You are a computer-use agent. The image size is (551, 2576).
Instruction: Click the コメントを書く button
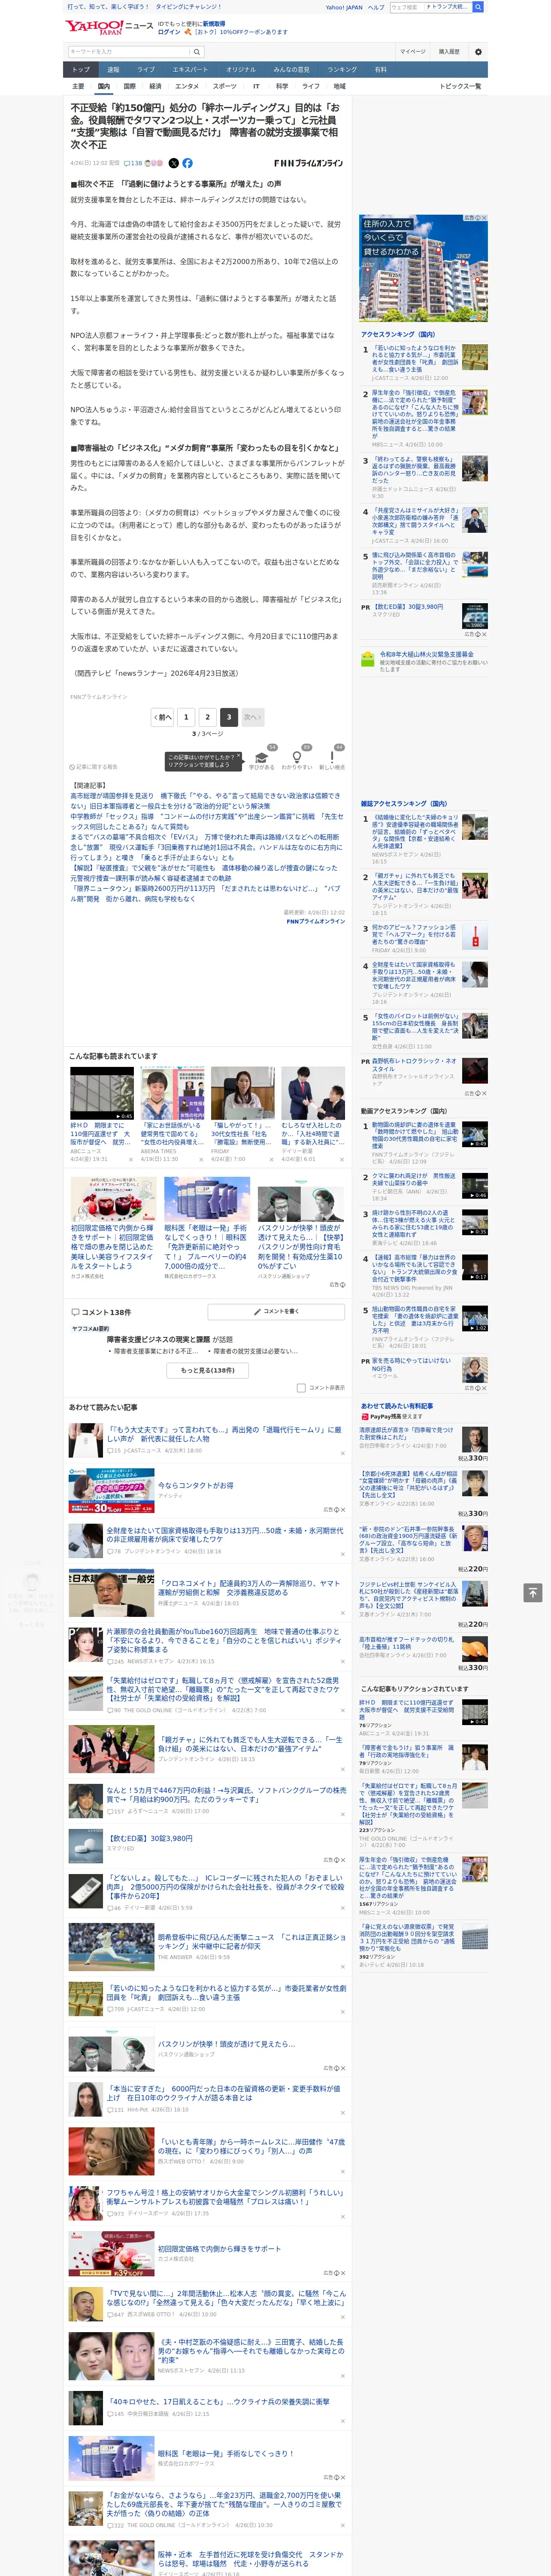pos(276,1311)
